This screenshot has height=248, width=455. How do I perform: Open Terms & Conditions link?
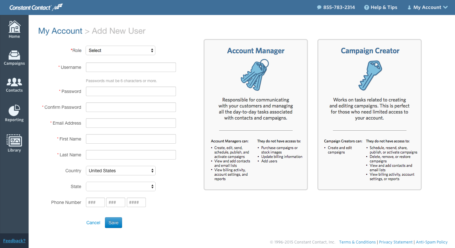[x=357, y=242]
